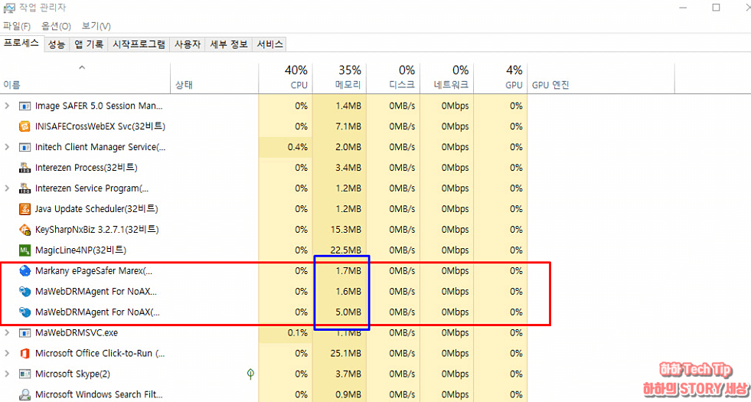This screenshot has height=402, width=751.
Task: Sort by the GPU column header
Action: click(x=501, y=78)
